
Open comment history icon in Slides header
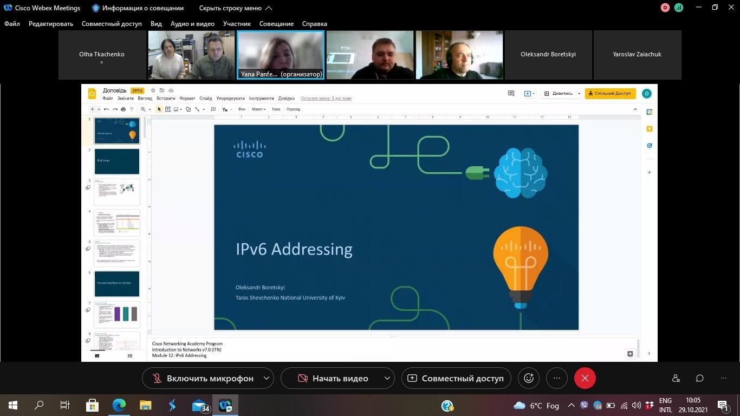pyautogui.click(x=511, y=93)
